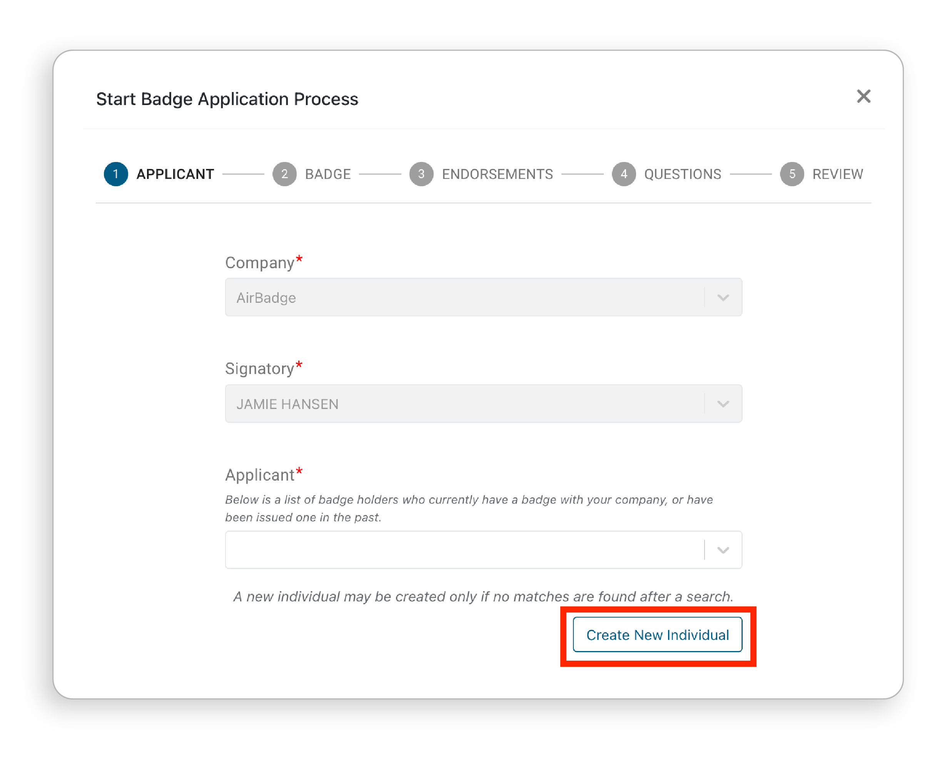Image resolution: width=942 pixels, height=763 pixels.
Task: Select the APPLICANT step label
Action: pyautogui.click(x=175, y=174)
